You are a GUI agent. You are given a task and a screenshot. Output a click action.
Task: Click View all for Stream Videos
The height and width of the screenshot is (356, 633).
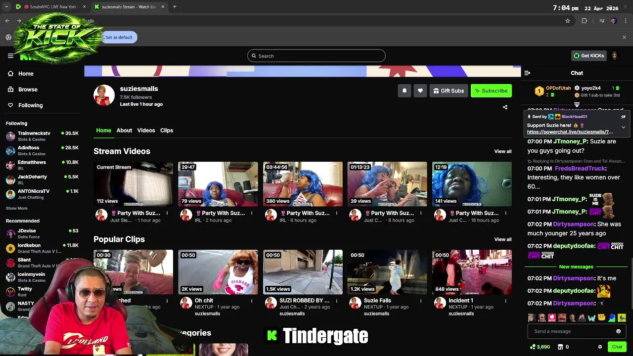click(503, 151)
